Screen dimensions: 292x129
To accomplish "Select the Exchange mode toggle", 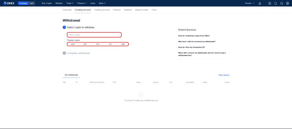I will (23, 3).
